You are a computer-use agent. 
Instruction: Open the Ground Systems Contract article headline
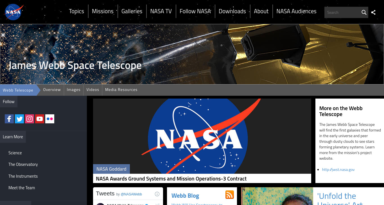pos(171,179)
